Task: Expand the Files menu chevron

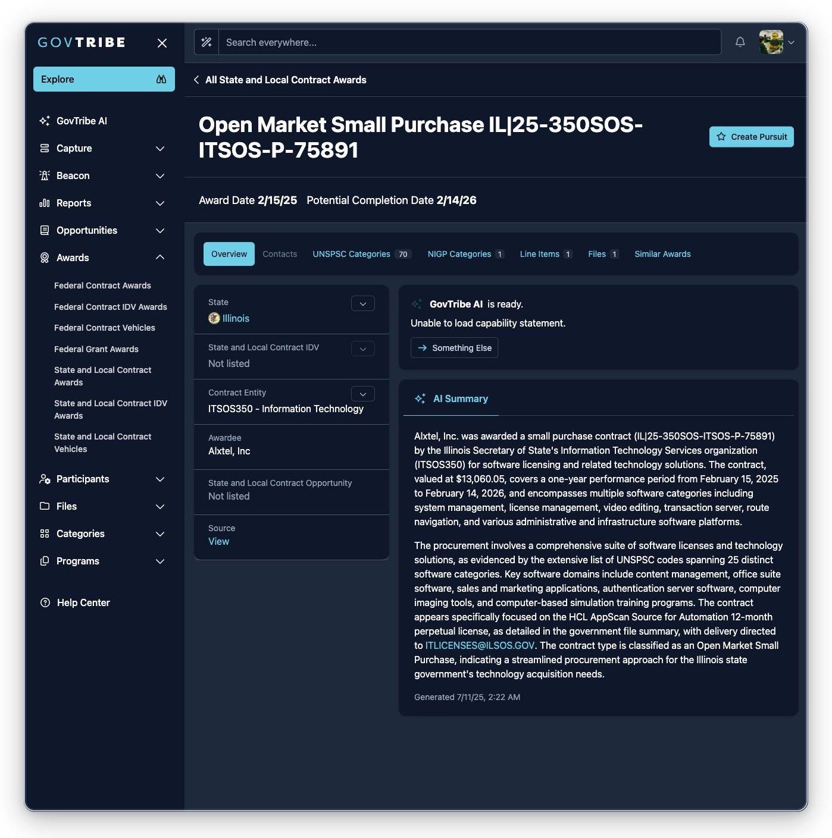Action: [x=160, y=506]
